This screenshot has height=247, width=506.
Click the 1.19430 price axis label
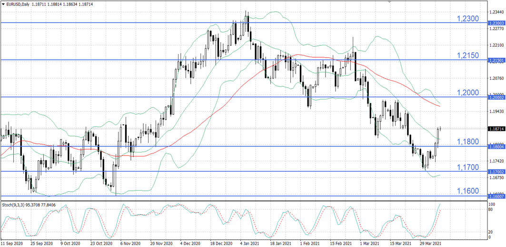496,111
